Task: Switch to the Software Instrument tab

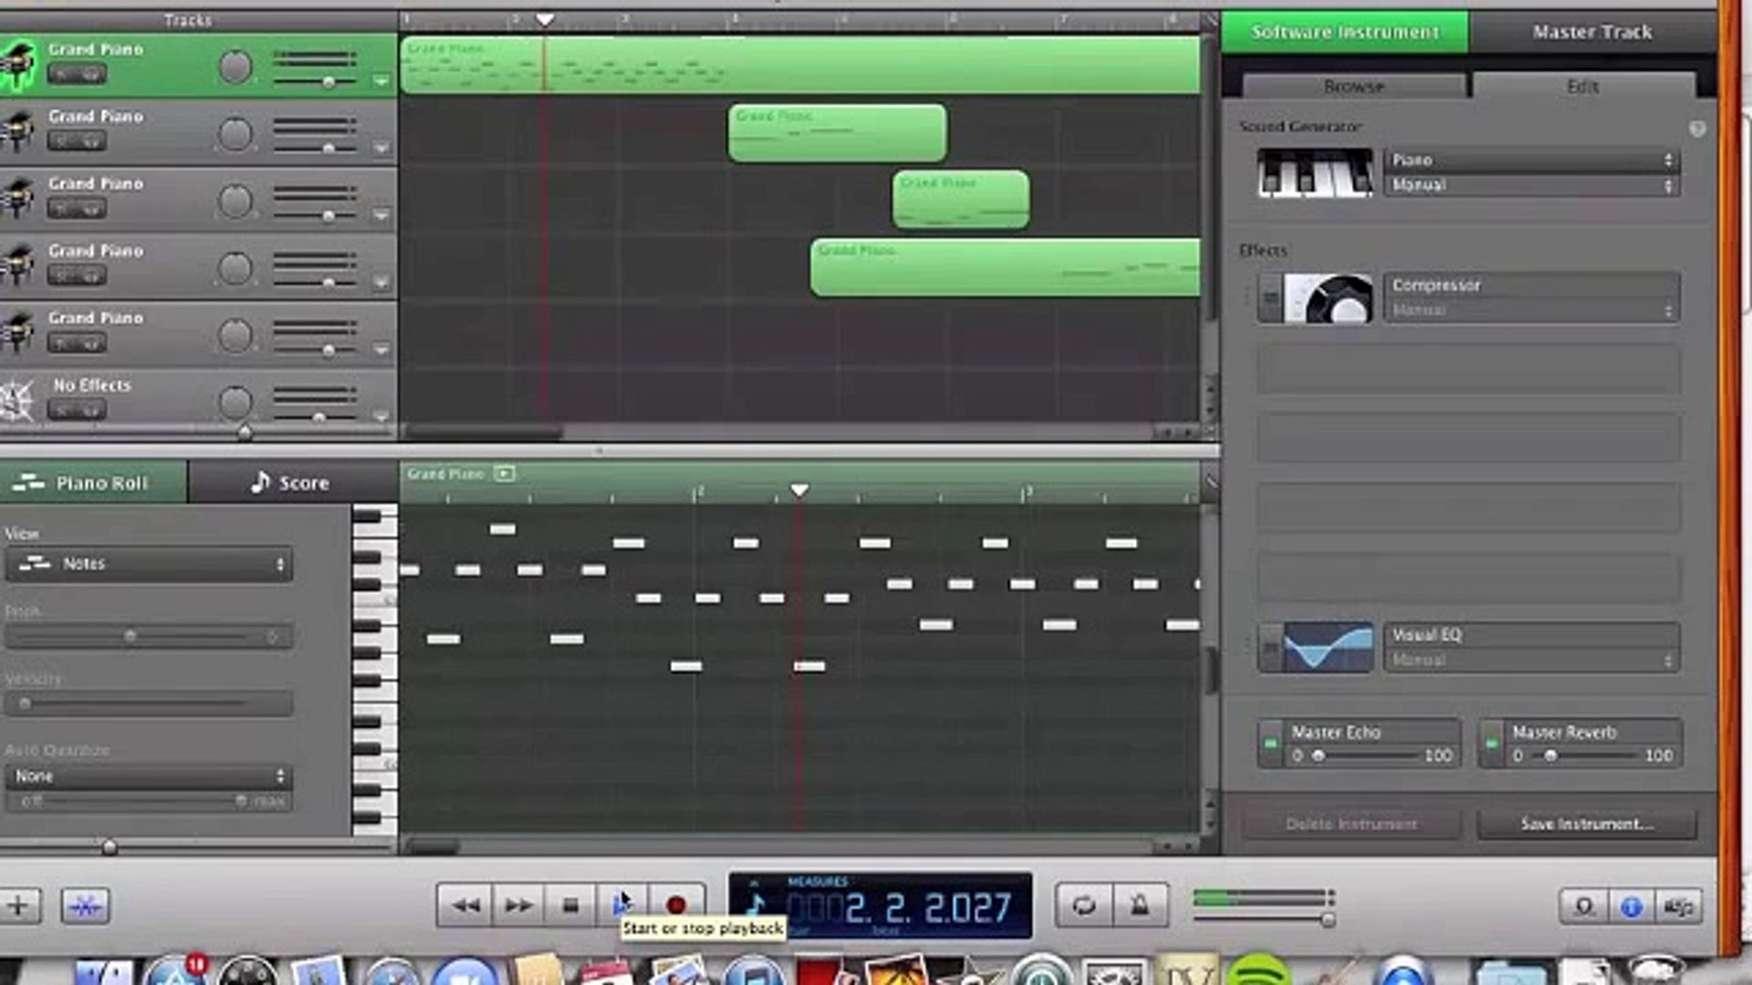Action: (1345, 32)
